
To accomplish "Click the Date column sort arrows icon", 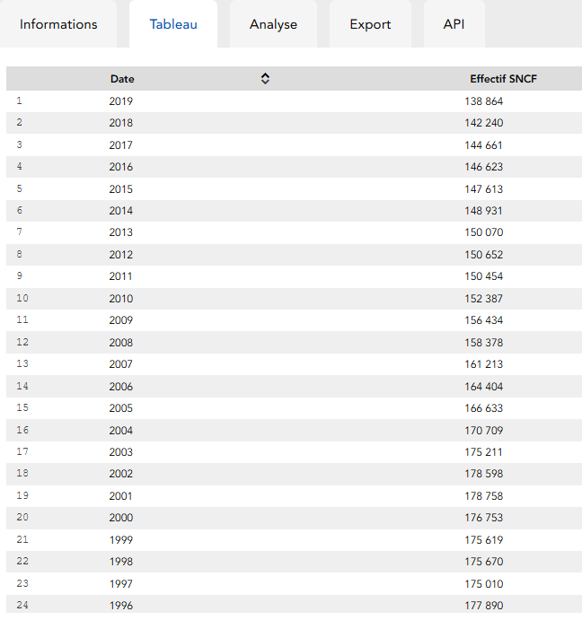I will 265,79.
